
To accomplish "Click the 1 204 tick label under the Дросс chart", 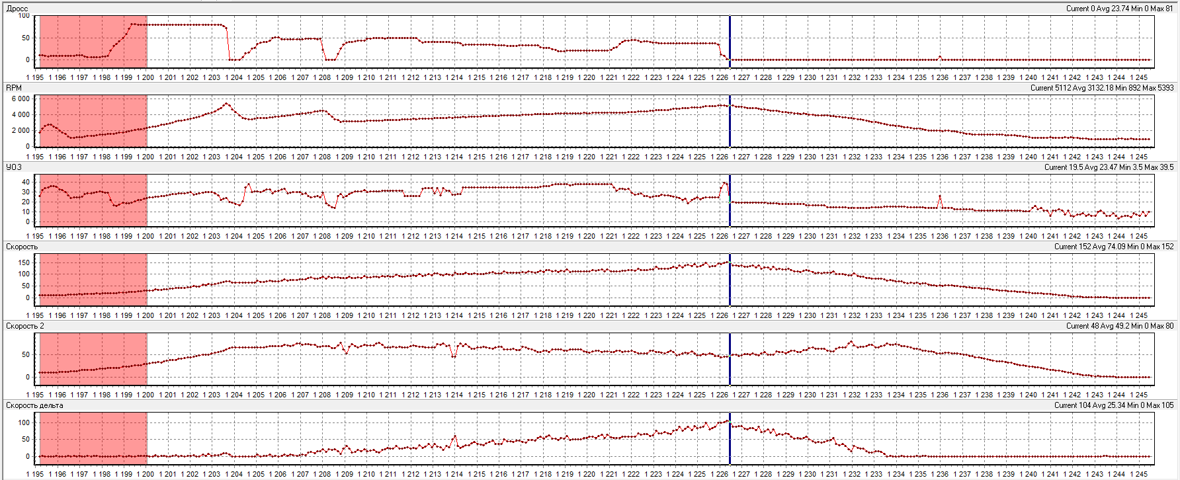I will 233,77.
